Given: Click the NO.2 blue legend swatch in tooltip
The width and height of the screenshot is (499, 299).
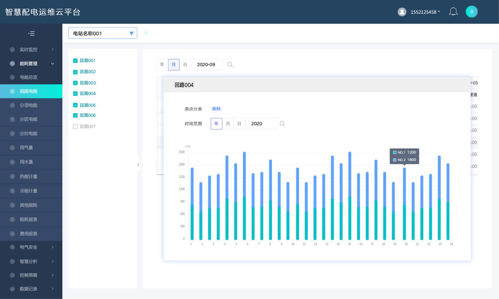Looking at the screenshot, I should pyautogui.click(x=395, y=160).
